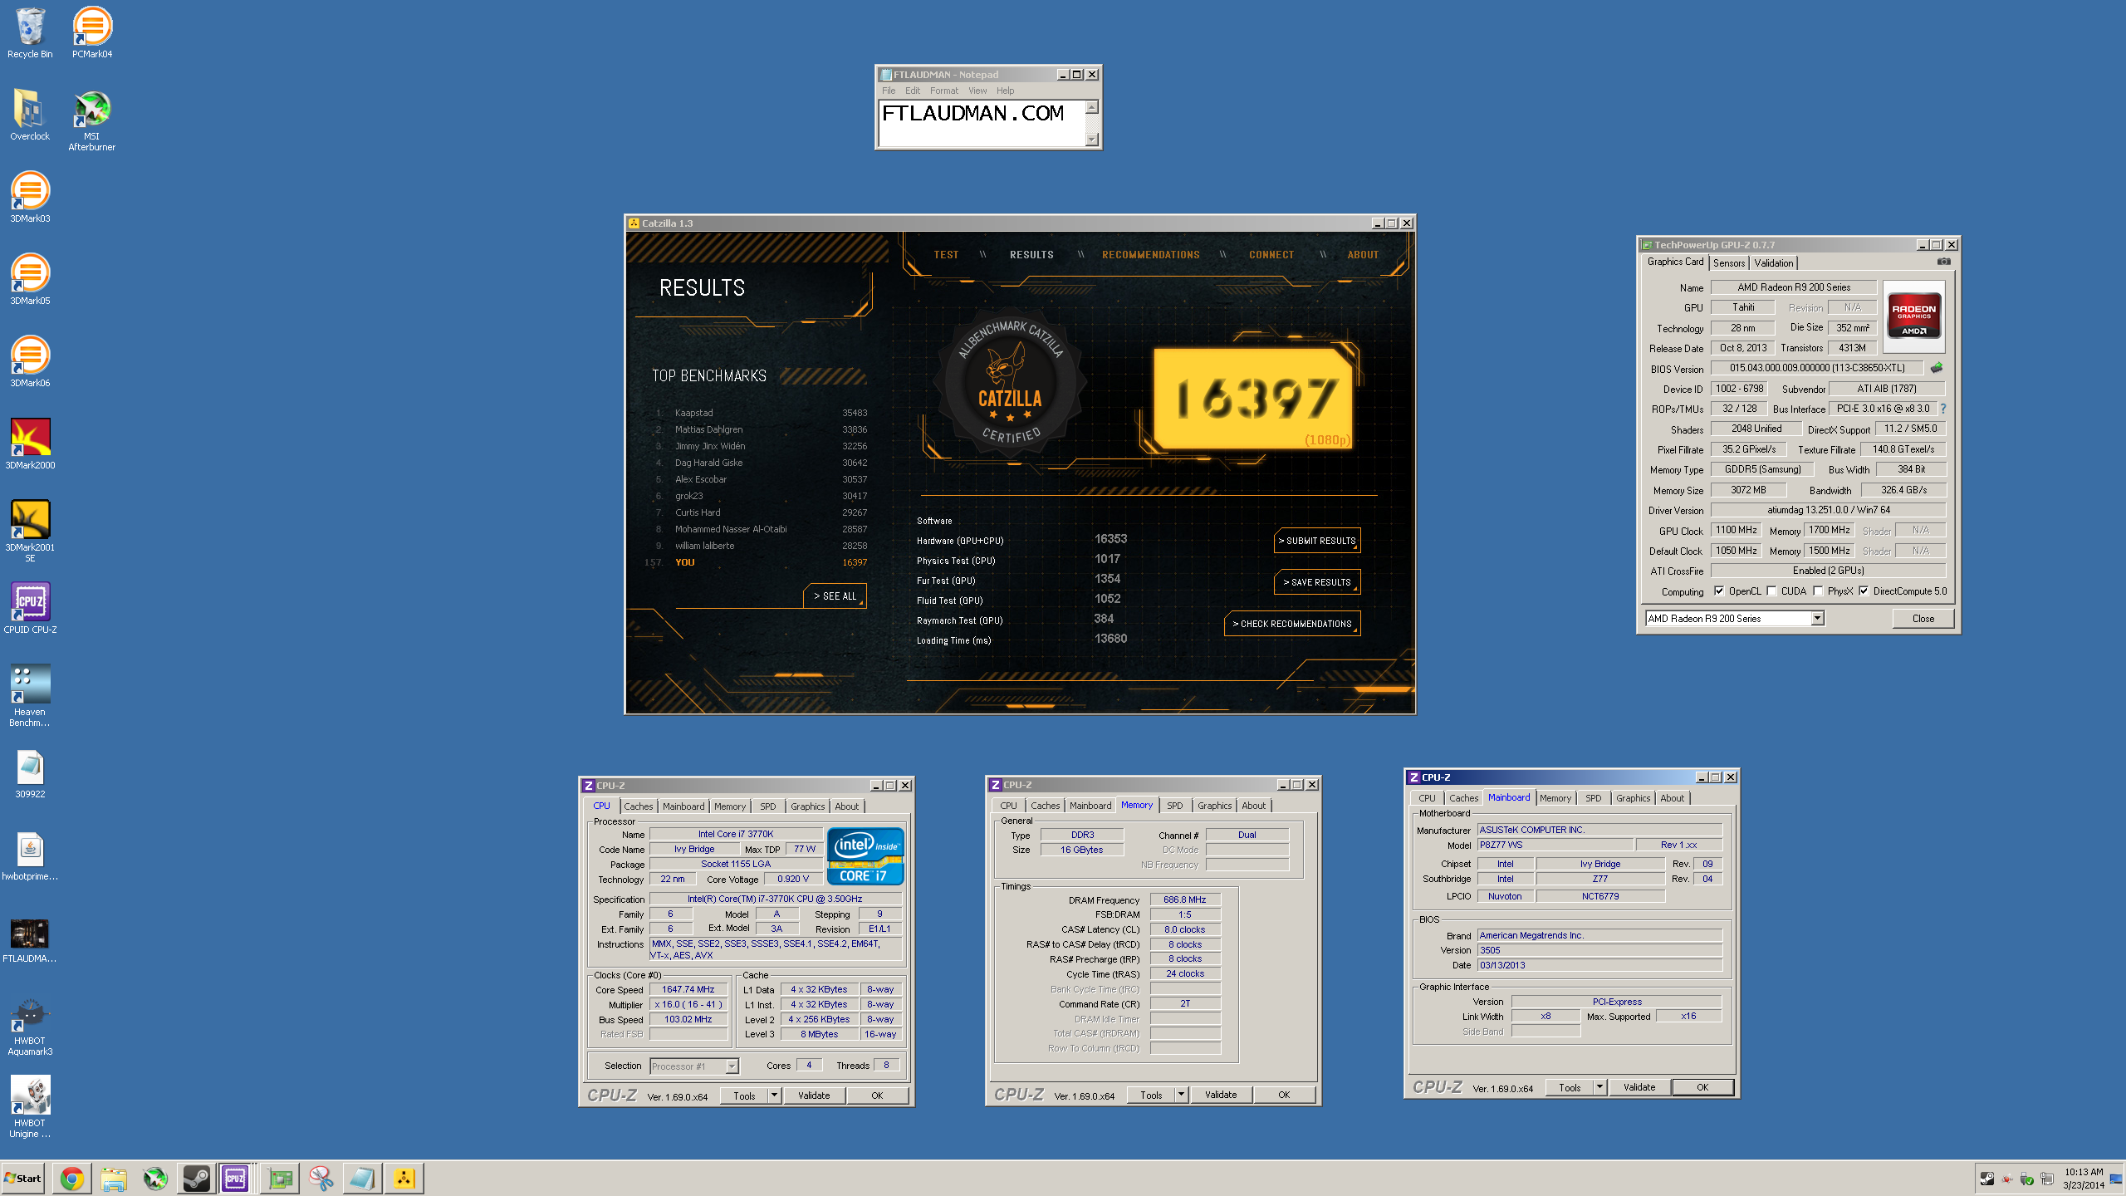
Task: Click SUBMIT RESULTS in Catzilla
Action: point(1317,541)
